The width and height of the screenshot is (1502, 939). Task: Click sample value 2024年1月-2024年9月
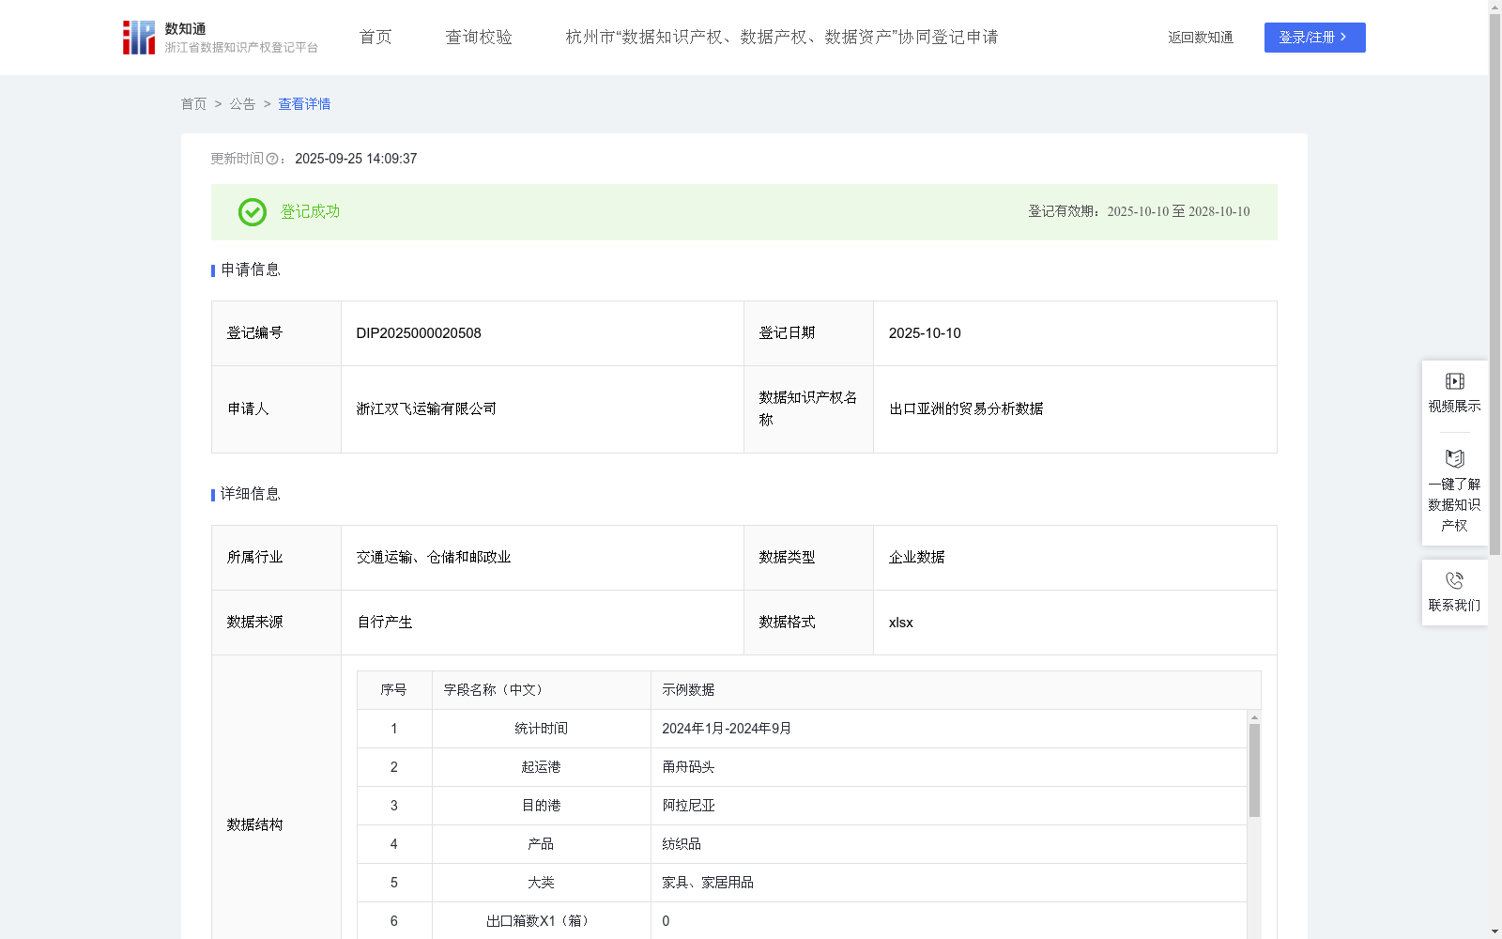[x=727, y=729]
